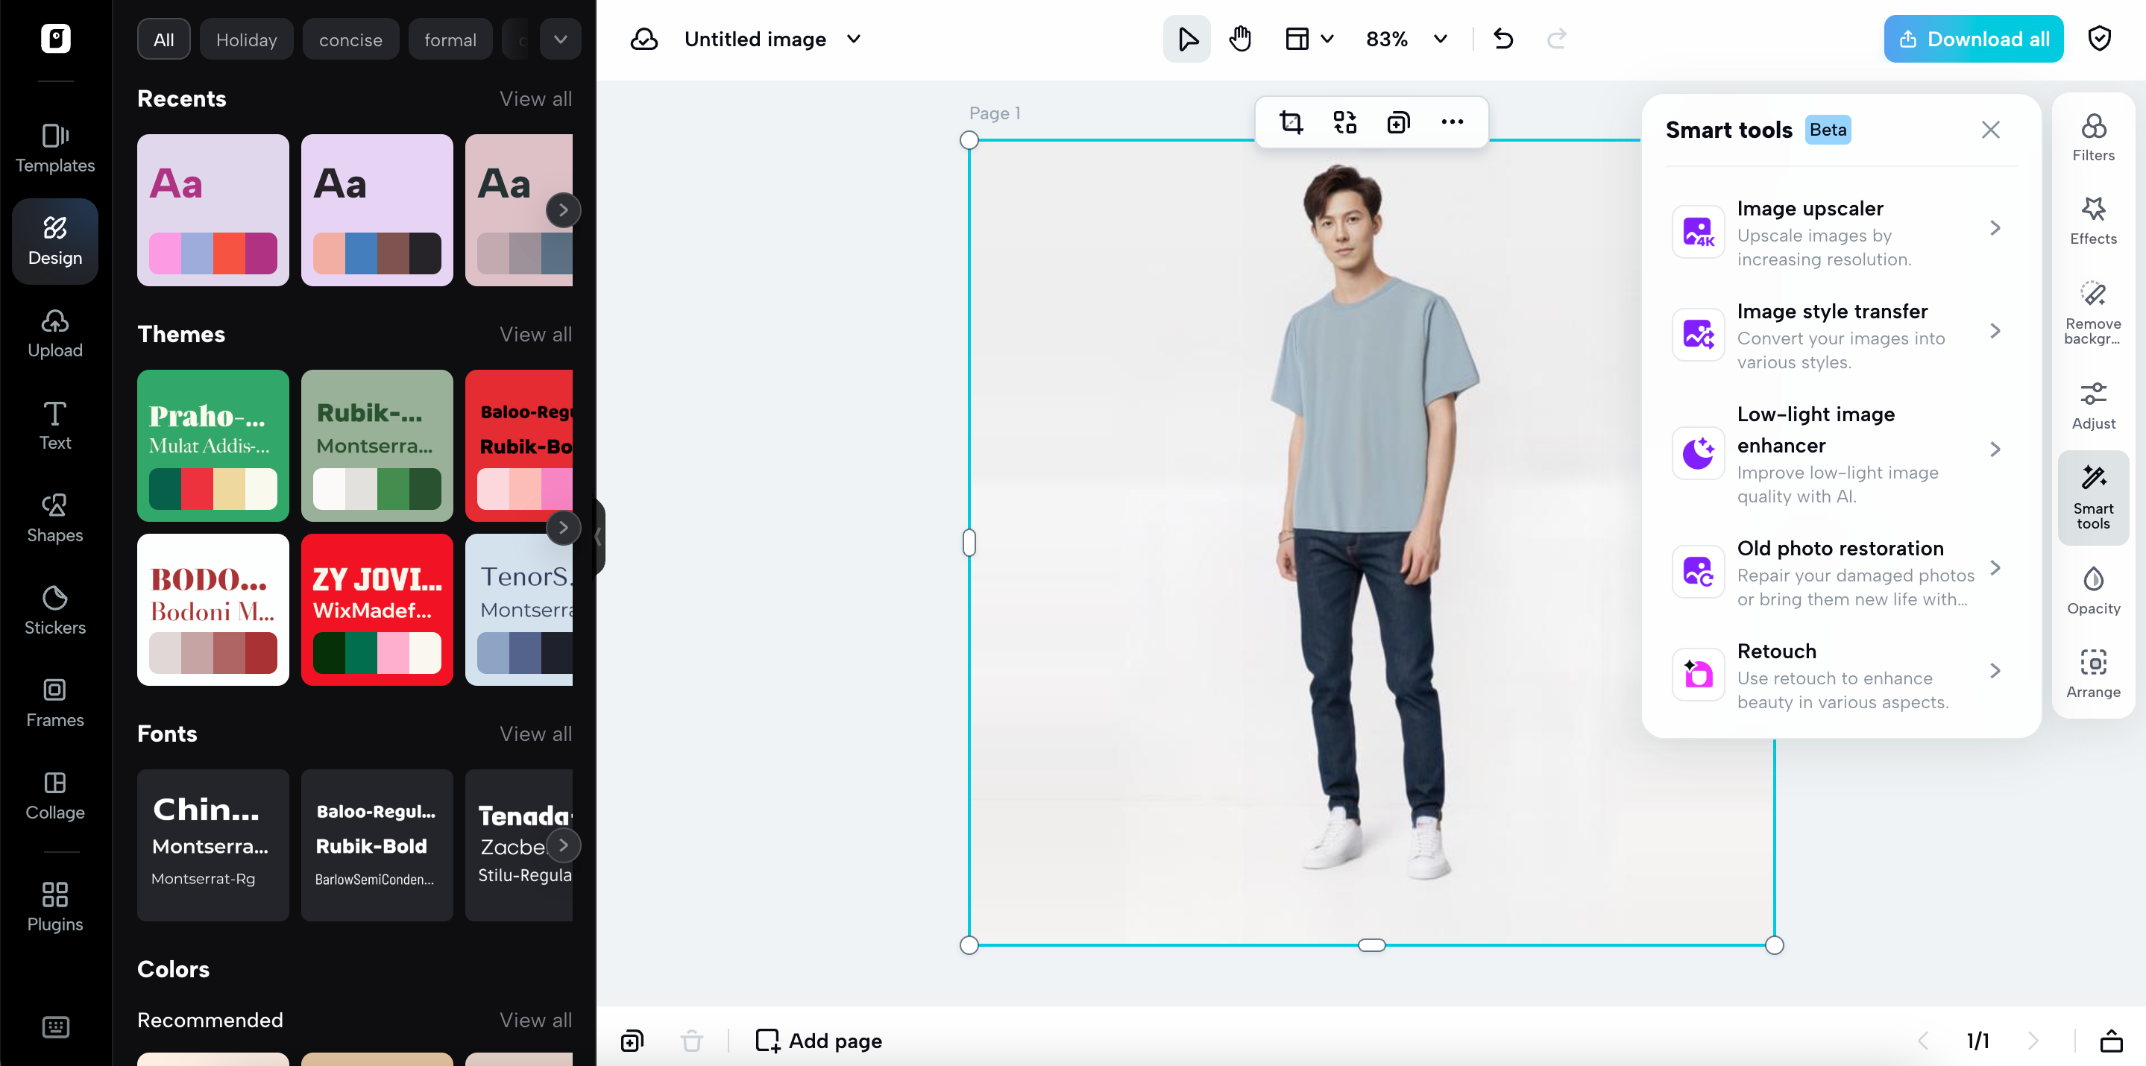Click the duplicate page icon

tap(632, 1040)
